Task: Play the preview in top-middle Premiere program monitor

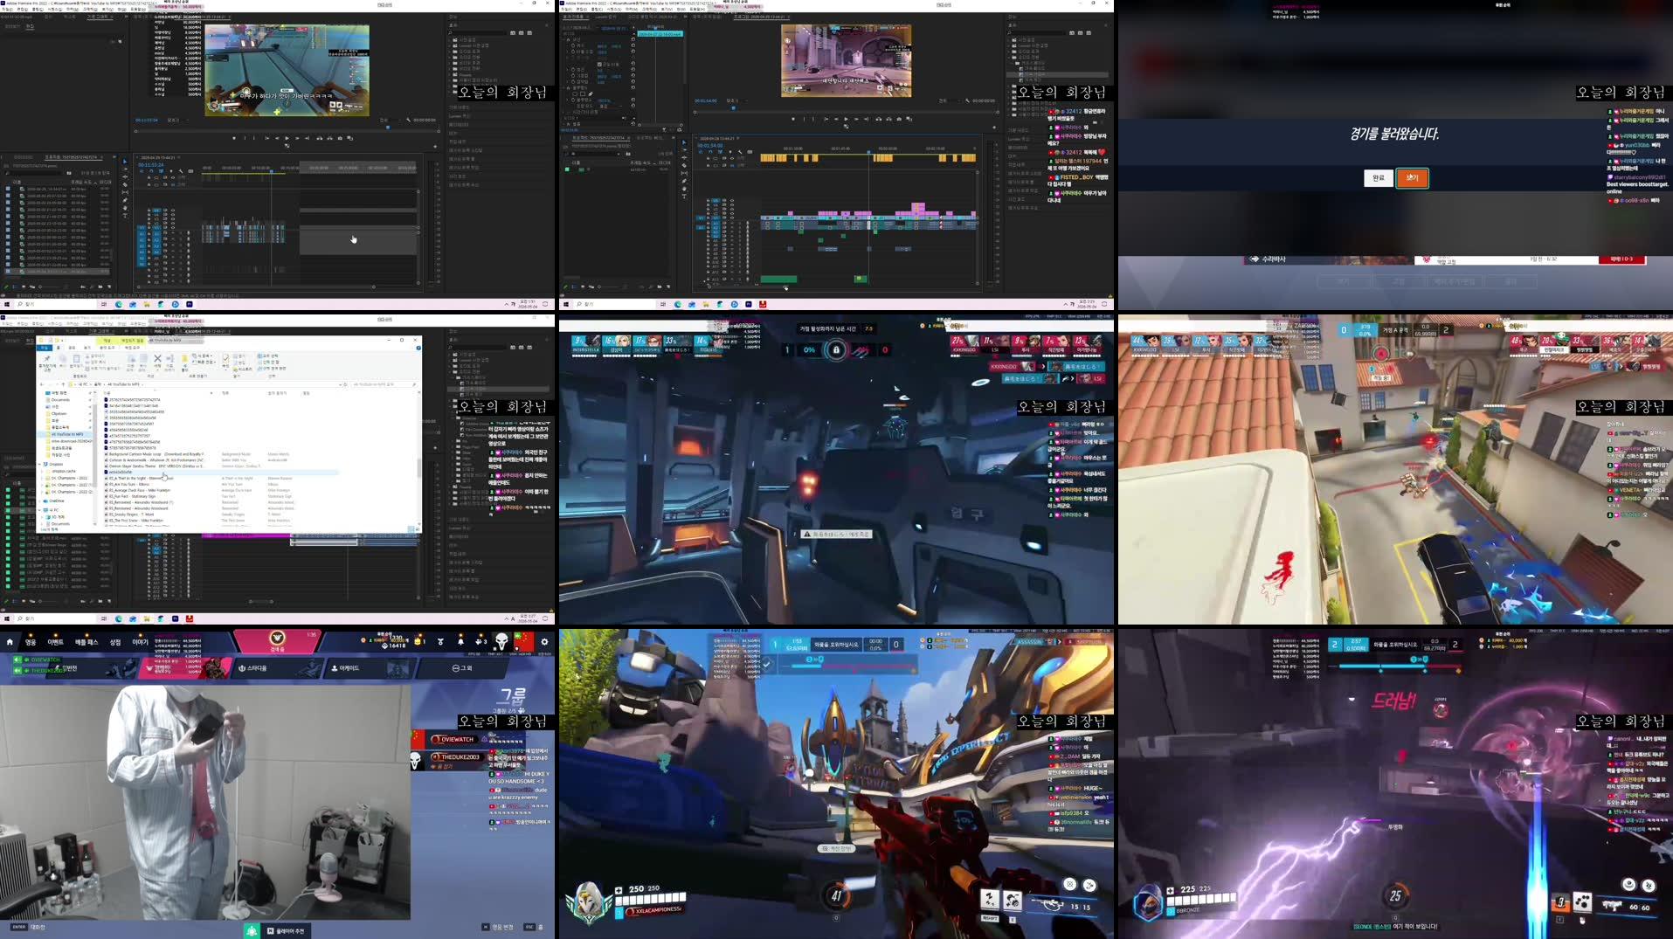Action: (846, 119)
